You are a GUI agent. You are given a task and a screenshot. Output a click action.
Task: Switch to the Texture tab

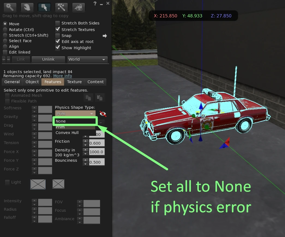[74, 82]
